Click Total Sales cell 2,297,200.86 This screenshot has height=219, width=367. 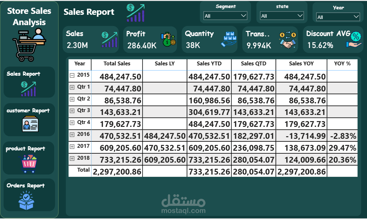[117, 172]
